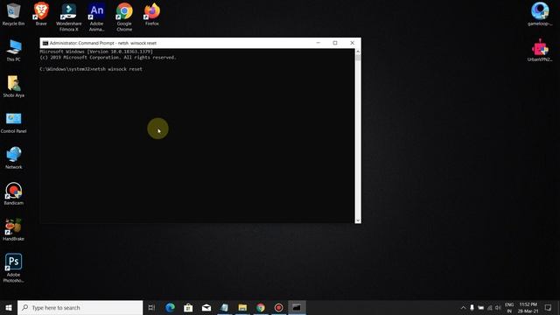Screen dimensions: 560x315
Task: Switch the ENG IN input language
Action: pyautogui.click(x=509, y=307)
